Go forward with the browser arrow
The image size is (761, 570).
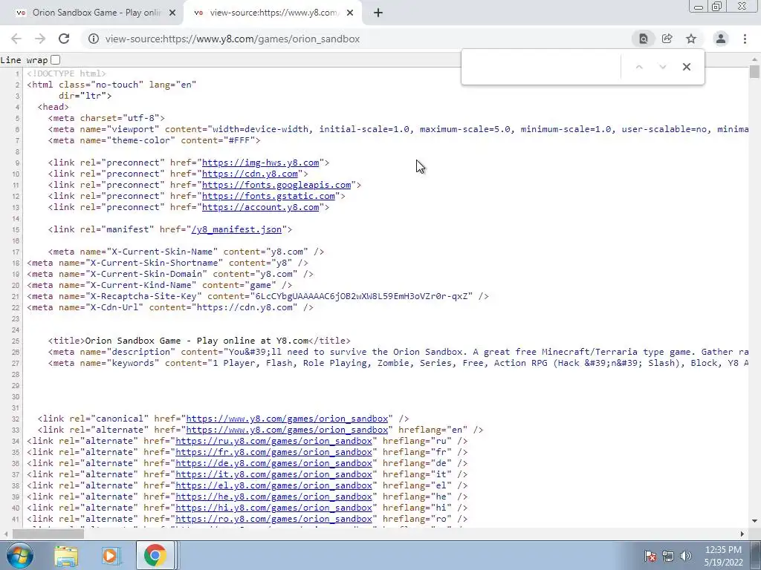coord(40,39)
